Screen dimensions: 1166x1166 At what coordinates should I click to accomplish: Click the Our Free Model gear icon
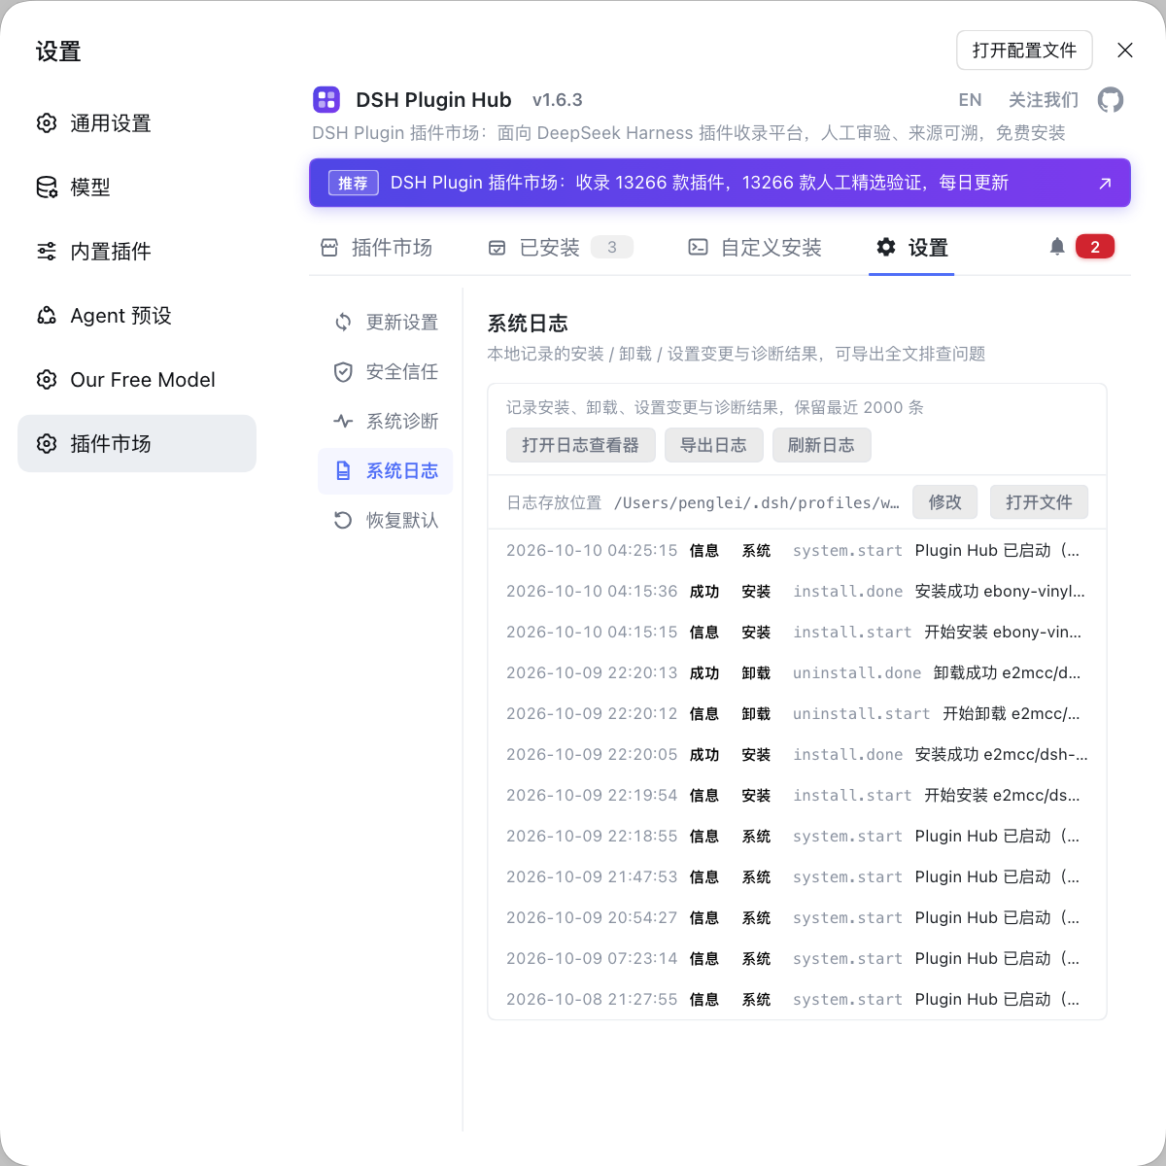click(47, 380)
